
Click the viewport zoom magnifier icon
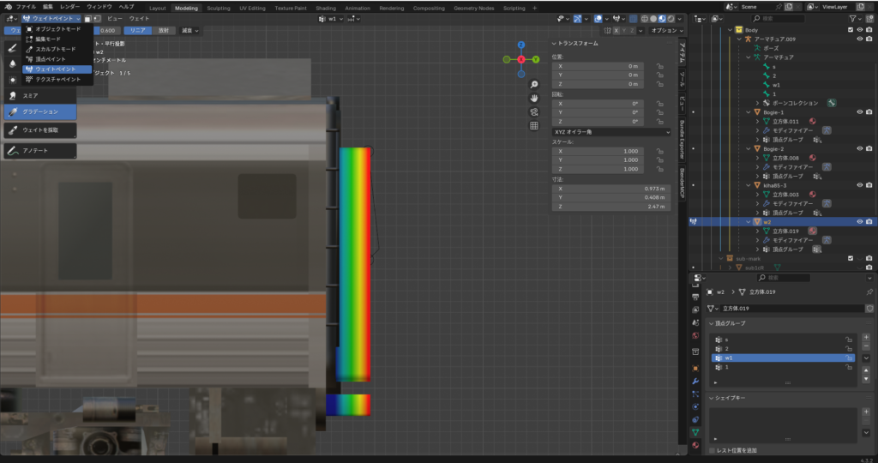point(533,85)
